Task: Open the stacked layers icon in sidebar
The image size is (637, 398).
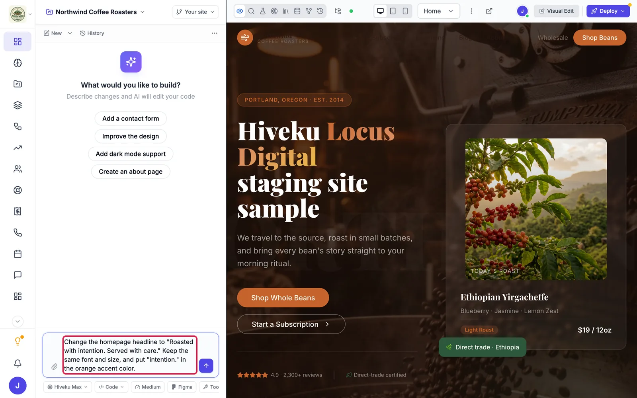Action: (x=18, y=105)
